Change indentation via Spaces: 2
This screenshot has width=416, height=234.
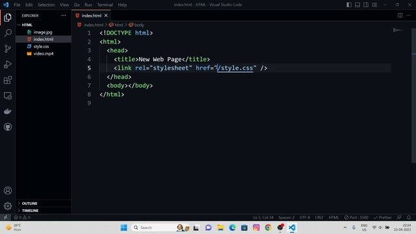[x=286, y=217]
